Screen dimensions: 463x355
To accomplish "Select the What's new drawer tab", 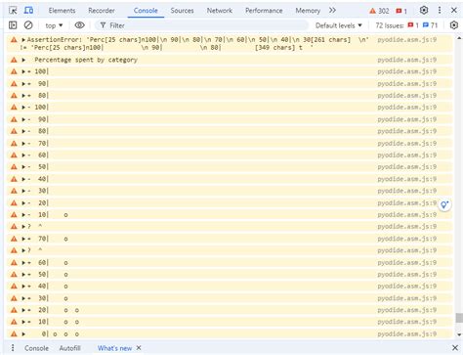I will click(114, 348).
